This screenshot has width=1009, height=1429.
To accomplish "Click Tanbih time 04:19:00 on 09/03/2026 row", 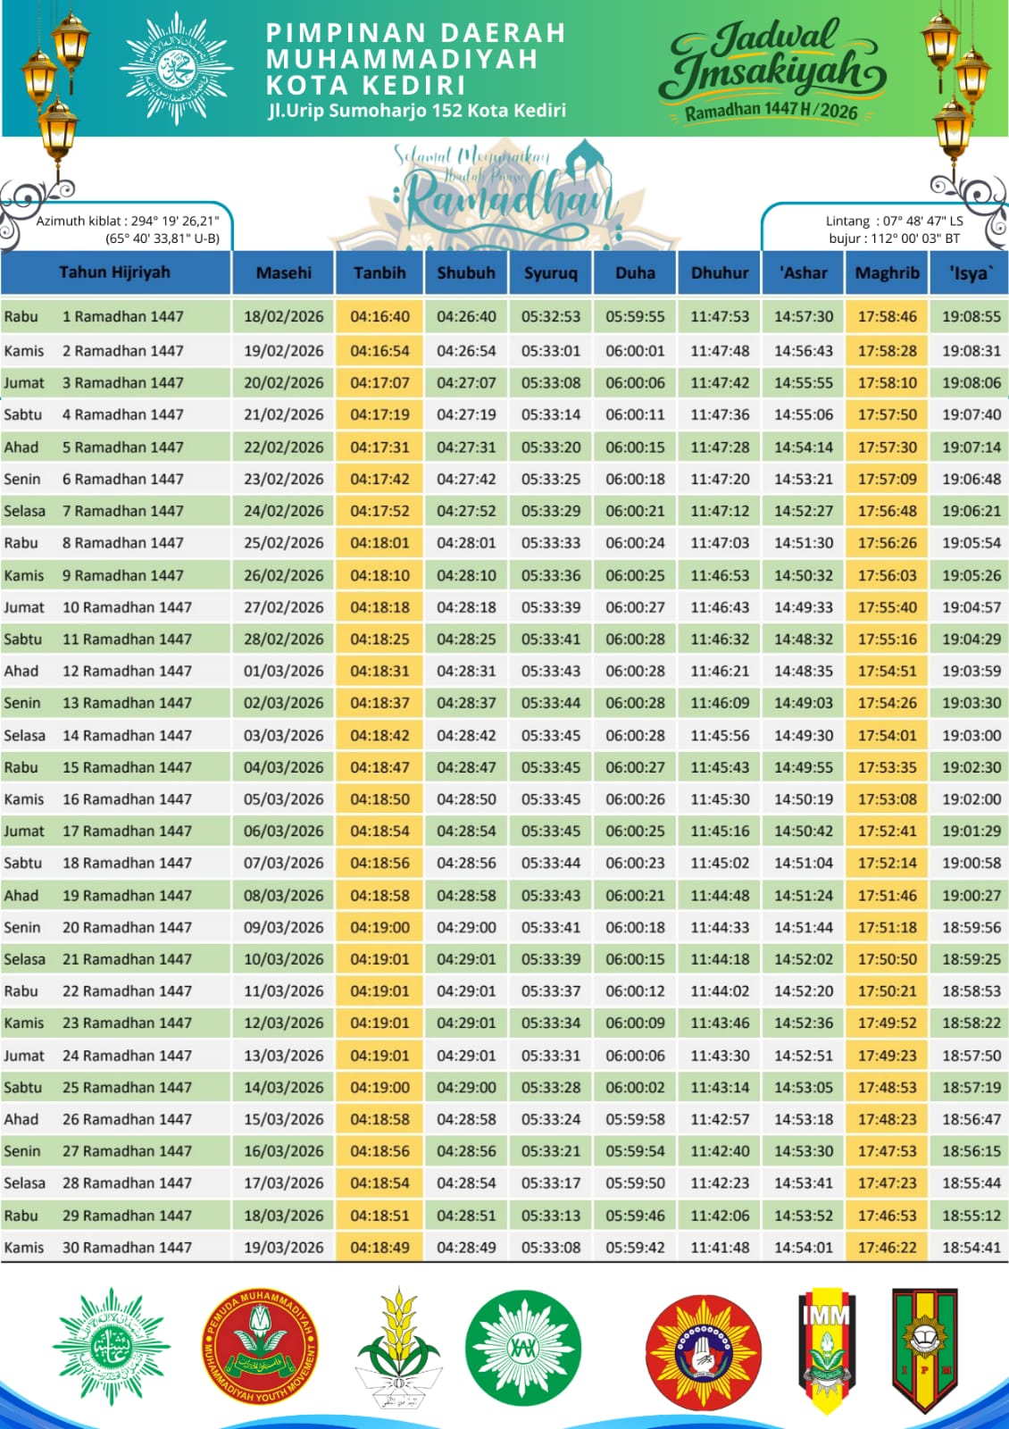I will click(379, 927).
